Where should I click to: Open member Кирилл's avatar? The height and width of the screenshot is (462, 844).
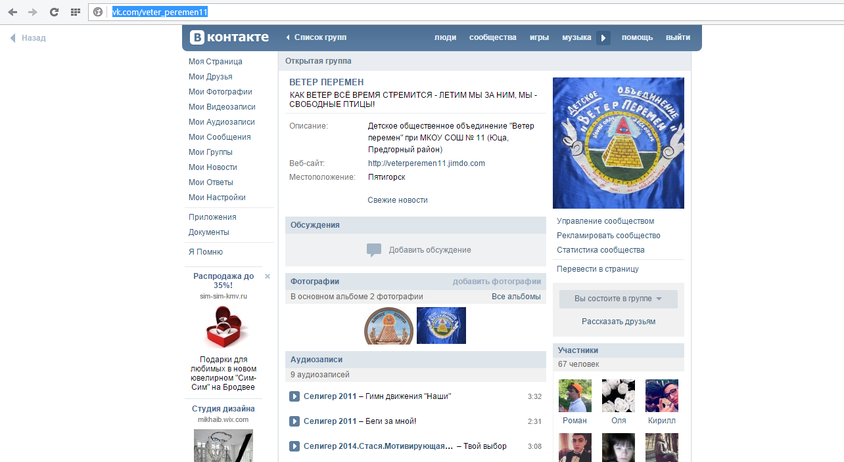pos(662,396)
